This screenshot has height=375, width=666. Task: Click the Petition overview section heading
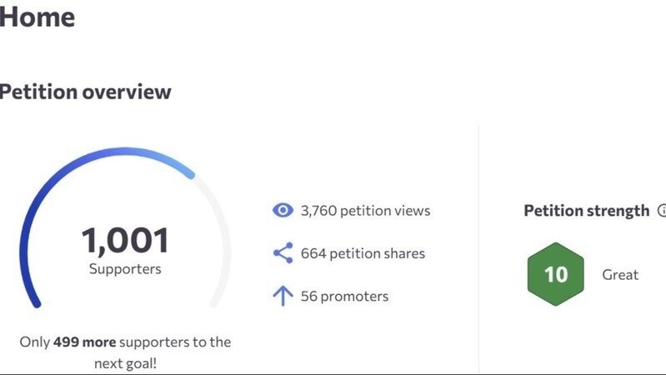(84, 92)
